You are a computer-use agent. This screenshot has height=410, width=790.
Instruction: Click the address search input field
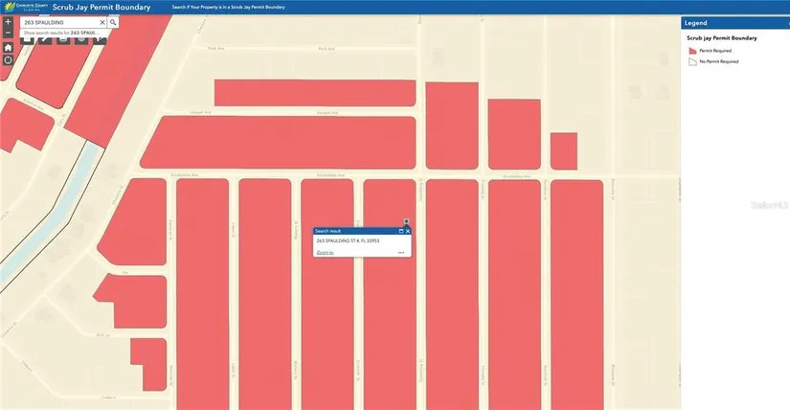pyautogui.click(x=57, y=21)
